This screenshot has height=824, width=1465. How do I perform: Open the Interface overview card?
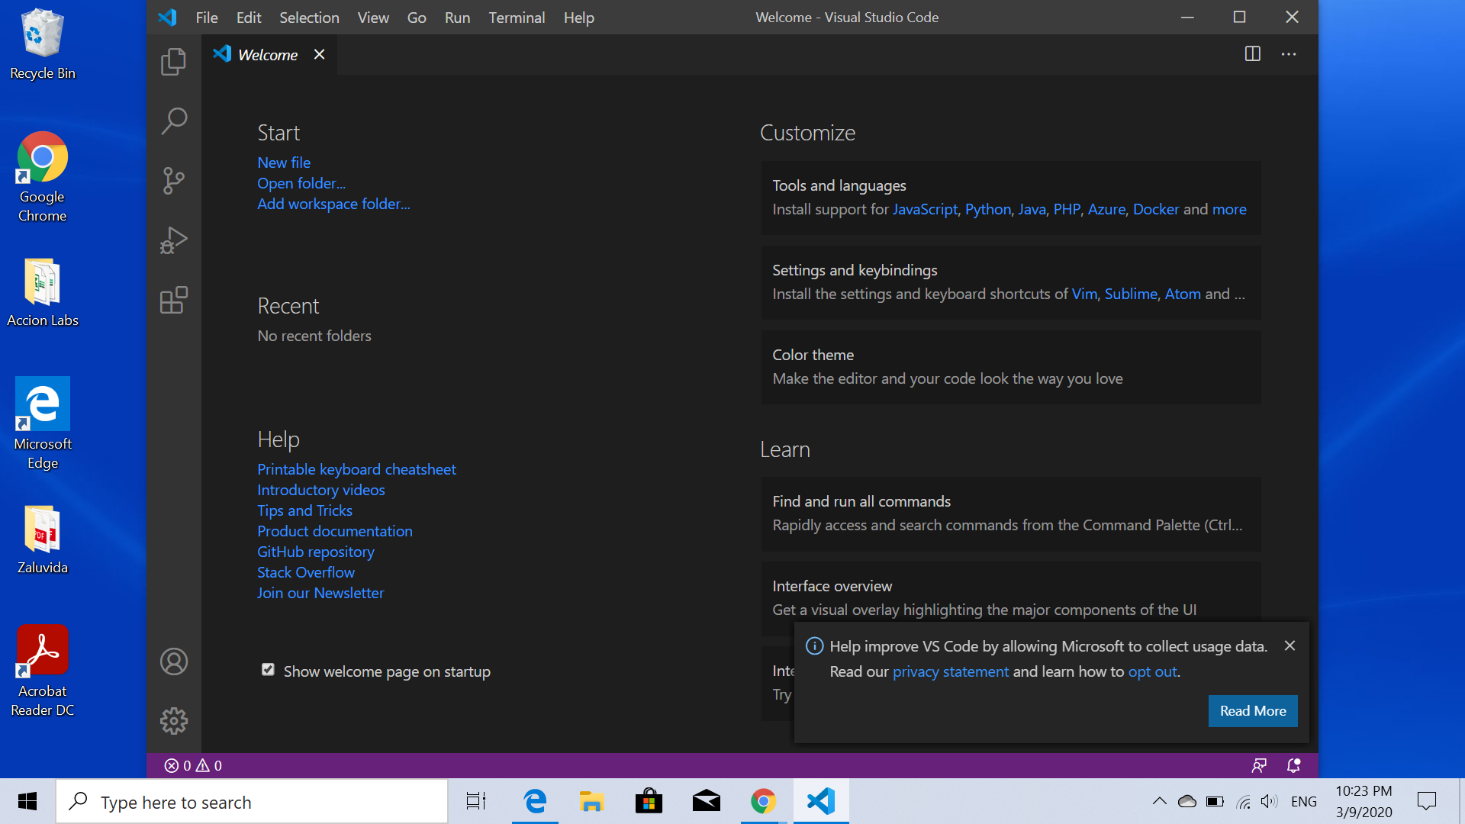[1010, 598]
